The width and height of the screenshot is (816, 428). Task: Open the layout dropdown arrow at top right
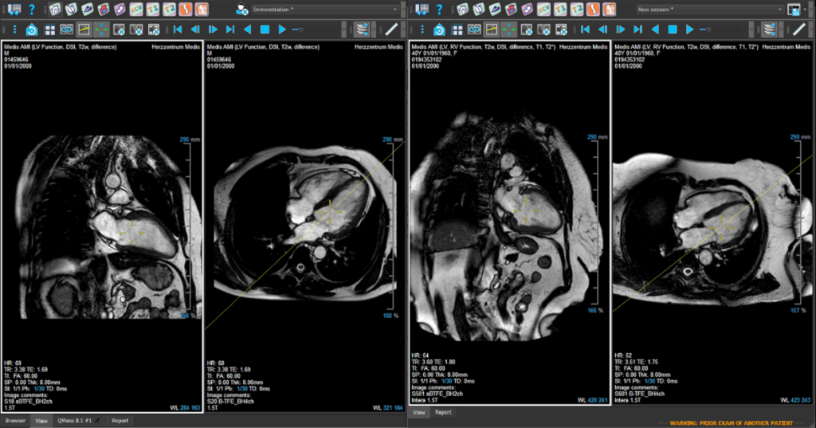(x=806, y=10)
